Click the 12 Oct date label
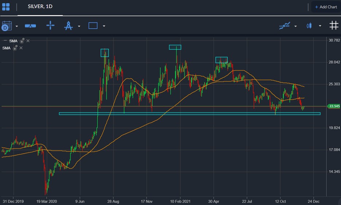 click(280, 201)
